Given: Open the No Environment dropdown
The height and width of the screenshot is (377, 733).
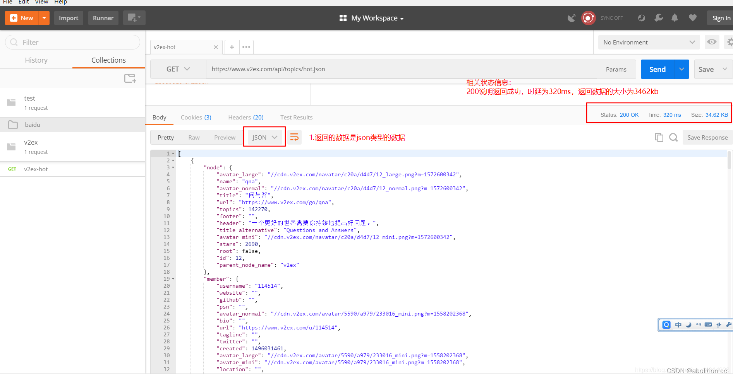Looking at the screenshot, I should point(649,42).
